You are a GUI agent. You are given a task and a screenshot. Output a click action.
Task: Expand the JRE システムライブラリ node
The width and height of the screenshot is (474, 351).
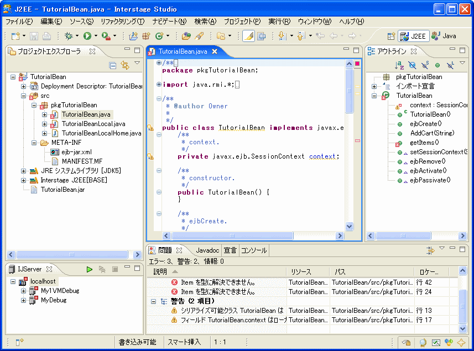coord(24,171)
